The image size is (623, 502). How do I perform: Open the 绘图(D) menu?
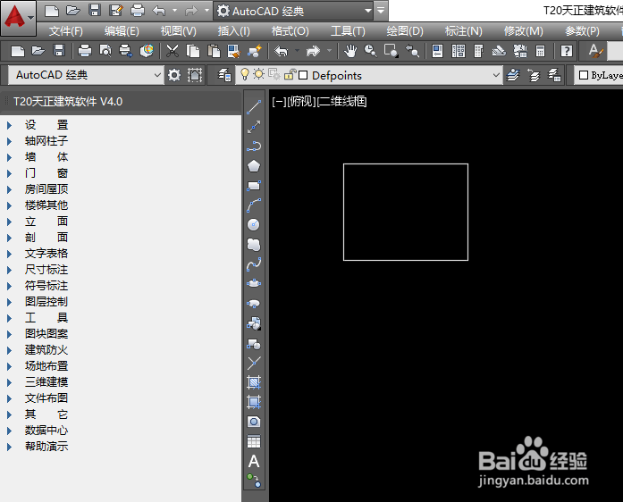coord(405,31)
